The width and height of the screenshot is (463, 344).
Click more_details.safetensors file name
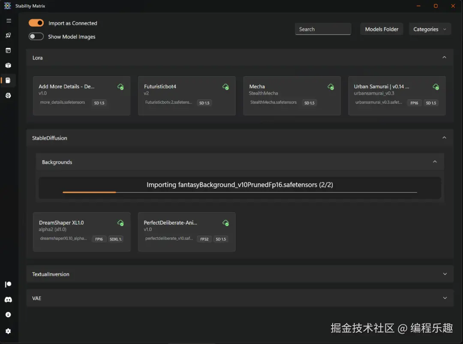click(x=63, y=102)
